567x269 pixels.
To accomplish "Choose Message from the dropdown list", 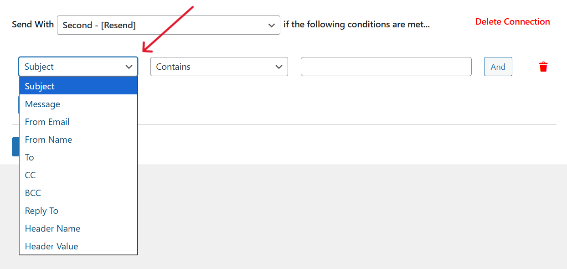I will coord(78,104).
